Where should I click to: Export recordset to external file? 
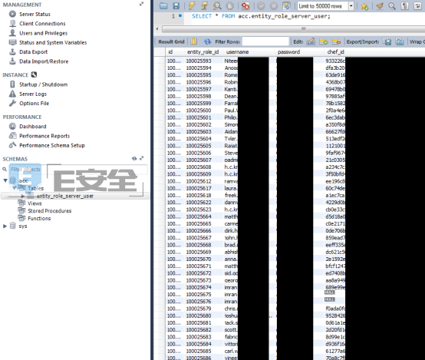click(387, 41)
